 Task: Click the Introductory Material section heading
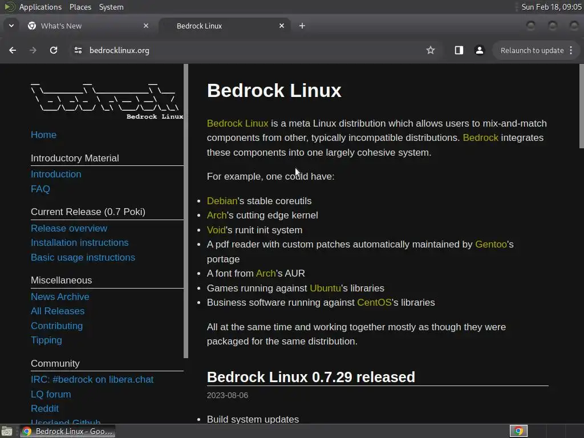pos(75,159)
